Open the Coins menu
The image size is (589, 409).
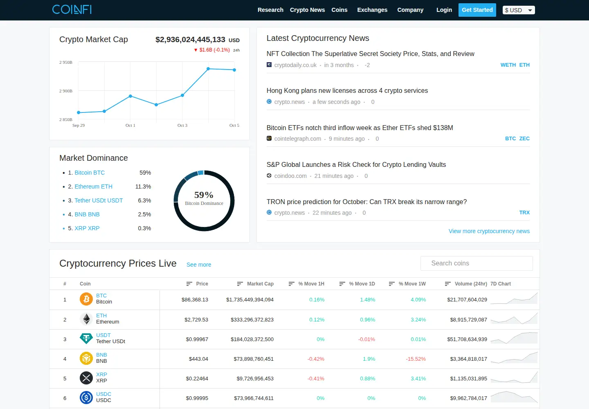pos(339,10)
